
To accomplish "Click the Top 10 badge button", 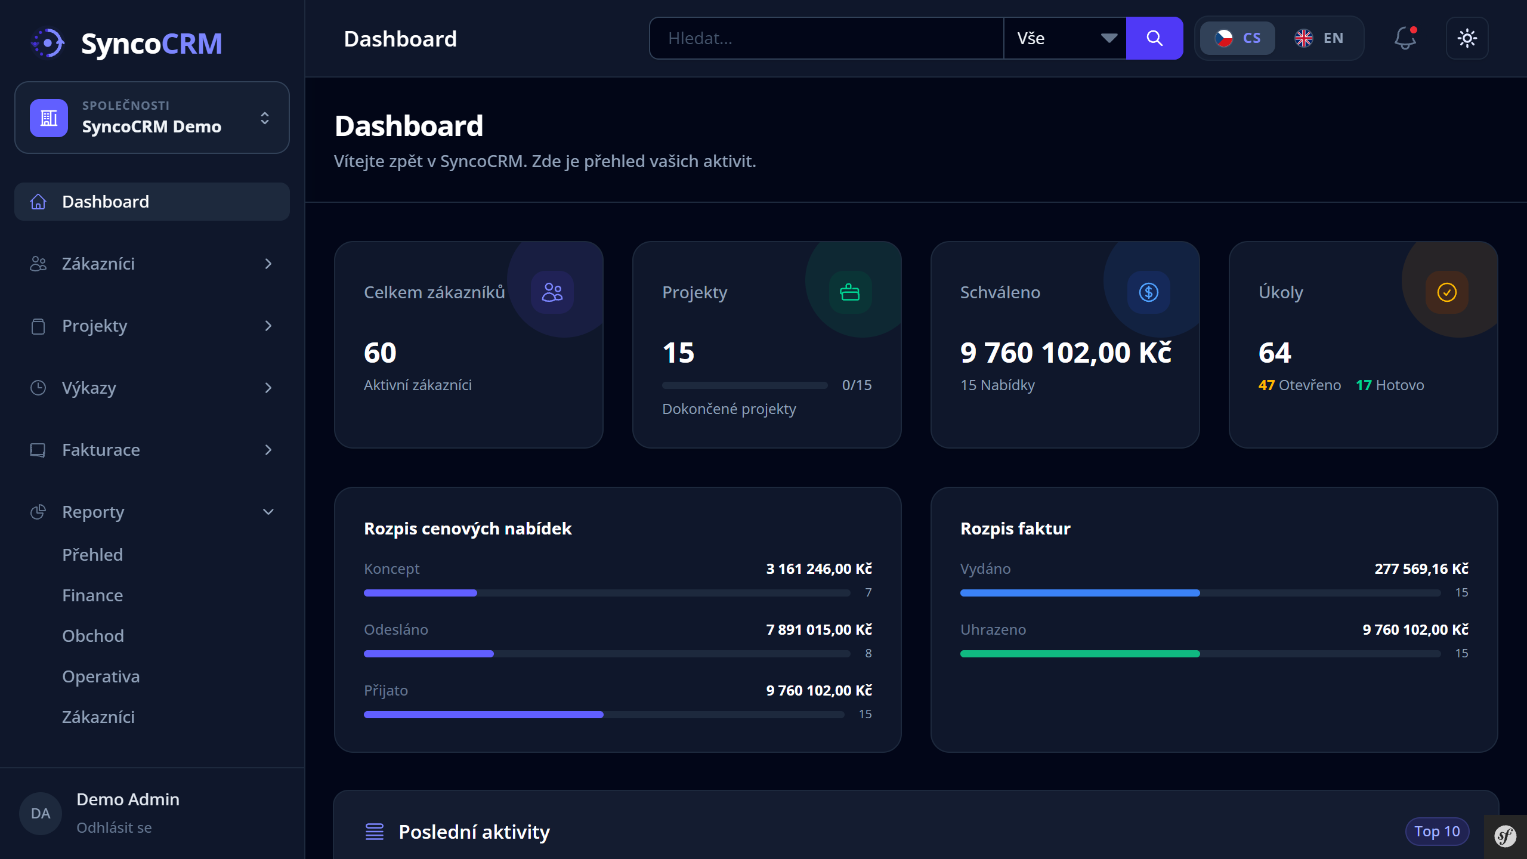I will click(1436, 832).
